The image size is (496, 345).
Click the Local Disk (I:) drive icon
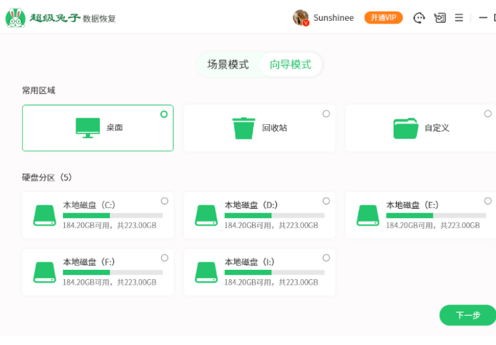[206, 273]
